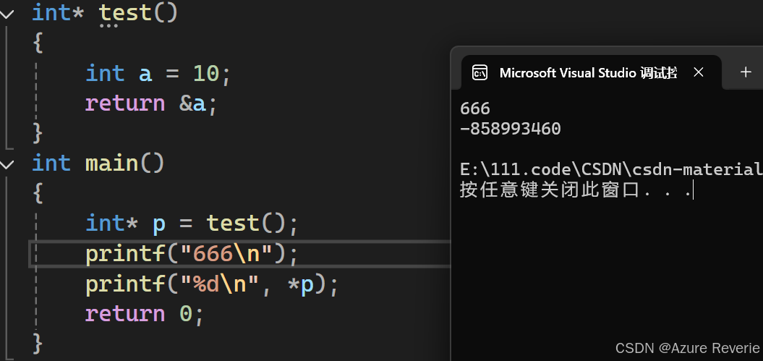
Task: Select the Microsoft Visual Studio debug console tab
Action: click(591, 72)
